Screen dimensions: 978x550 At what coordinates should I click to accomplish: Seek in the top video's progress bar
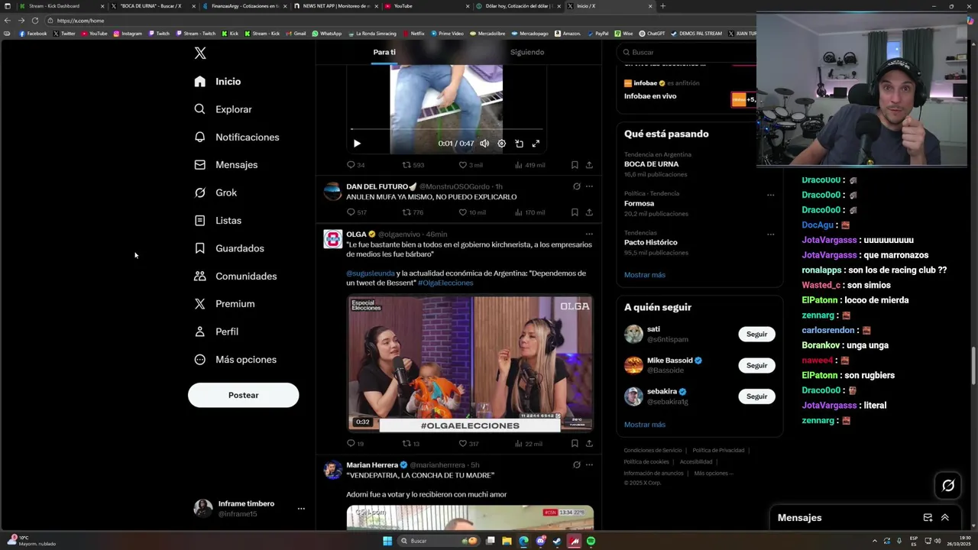(x=447, y=130)
